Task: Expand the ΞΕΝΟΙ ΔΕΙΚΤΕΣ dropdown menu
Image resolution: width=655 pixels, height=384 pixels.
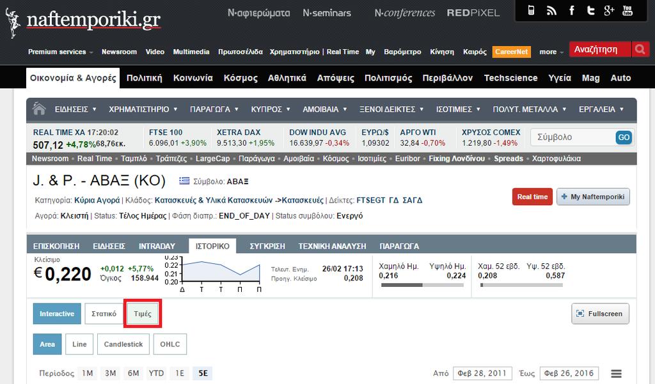Action: (x=392, y=109)
